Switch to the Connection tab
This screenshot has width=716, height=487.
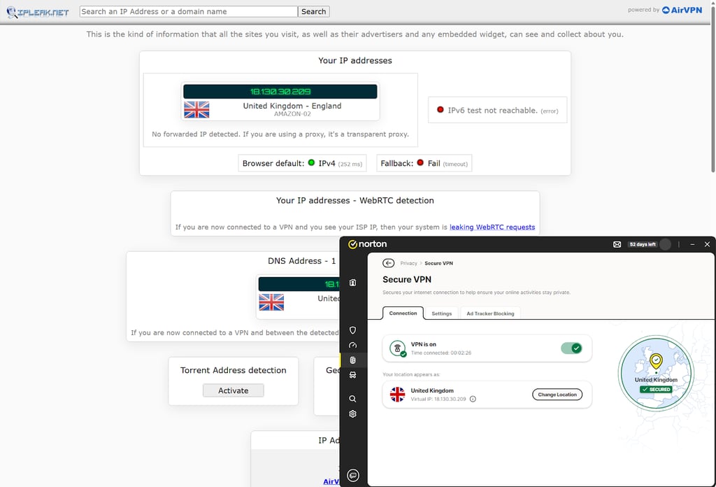coord(403,313)
